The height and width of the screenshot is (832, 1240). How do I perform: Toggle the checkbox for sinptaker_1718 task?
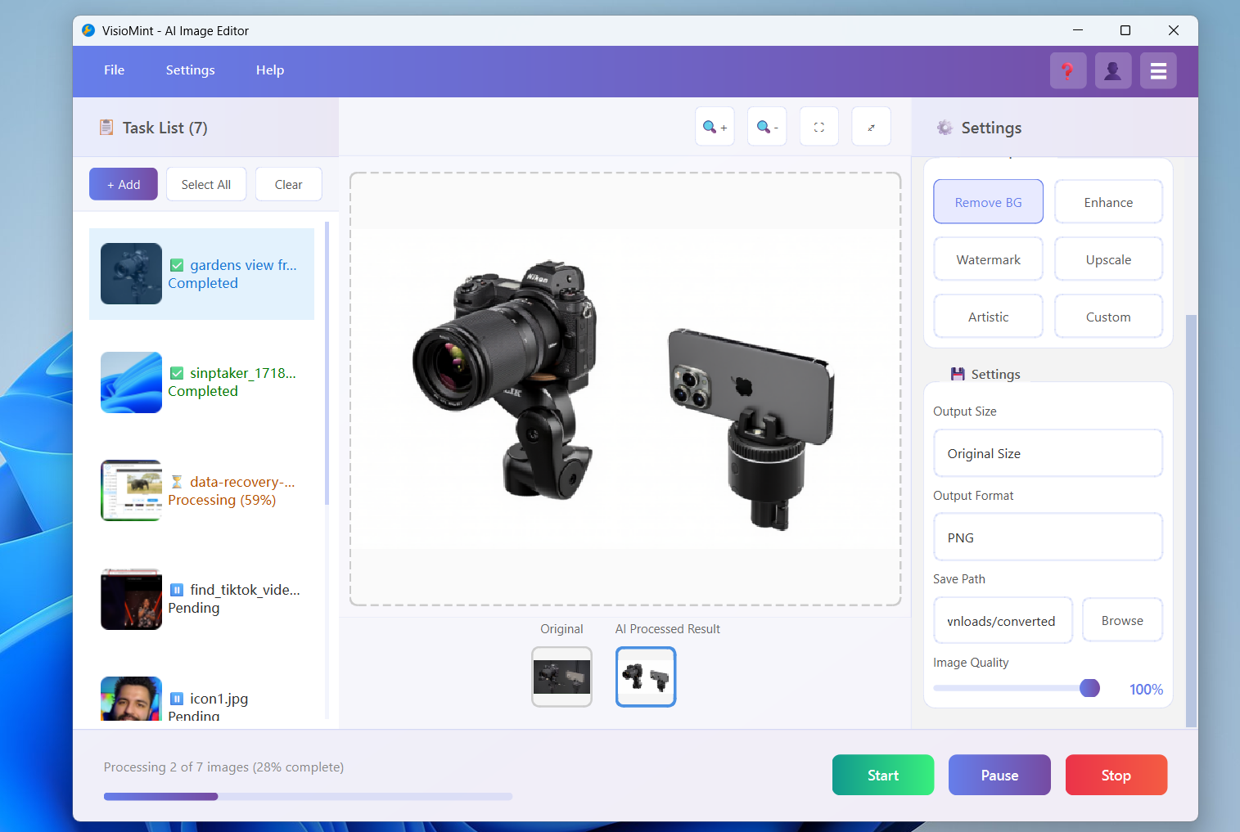coord(177,373)
